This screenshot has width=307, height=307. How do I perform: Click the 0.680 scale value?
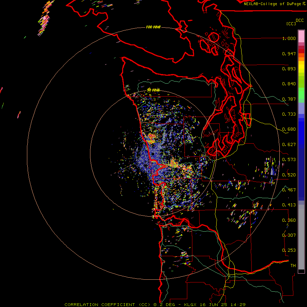pos(289,129)
